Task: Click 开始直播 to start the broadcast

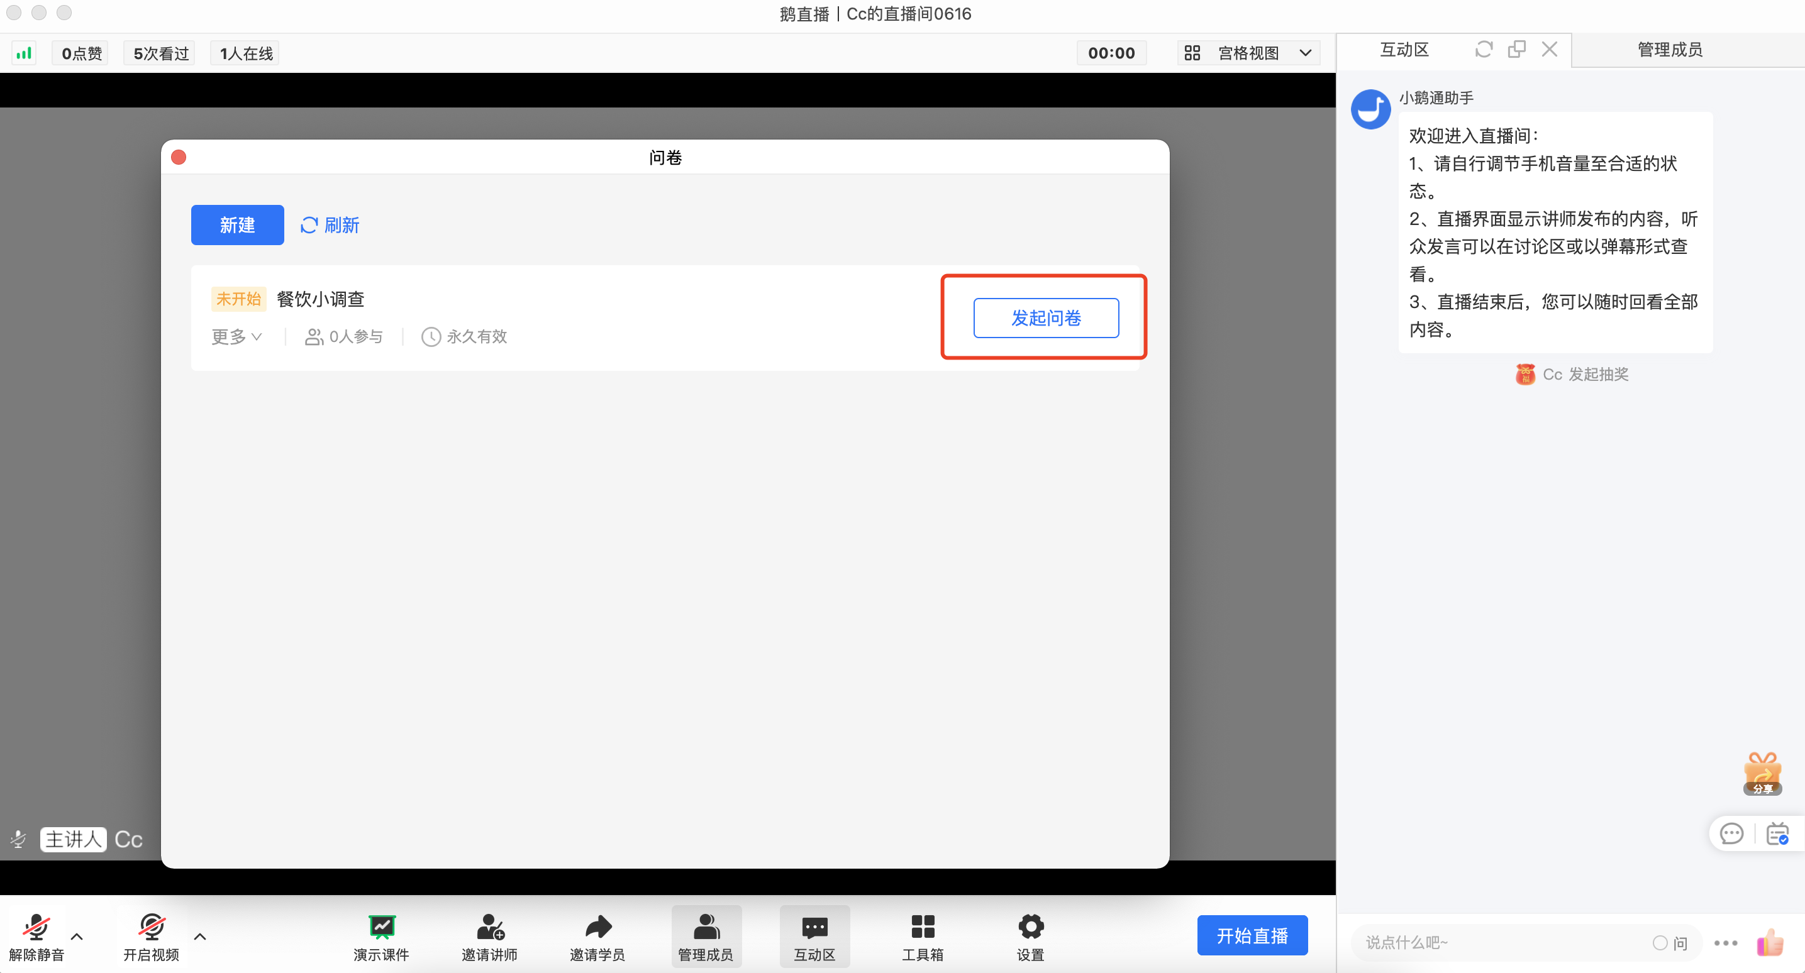Action: [x=1252, y=935]
